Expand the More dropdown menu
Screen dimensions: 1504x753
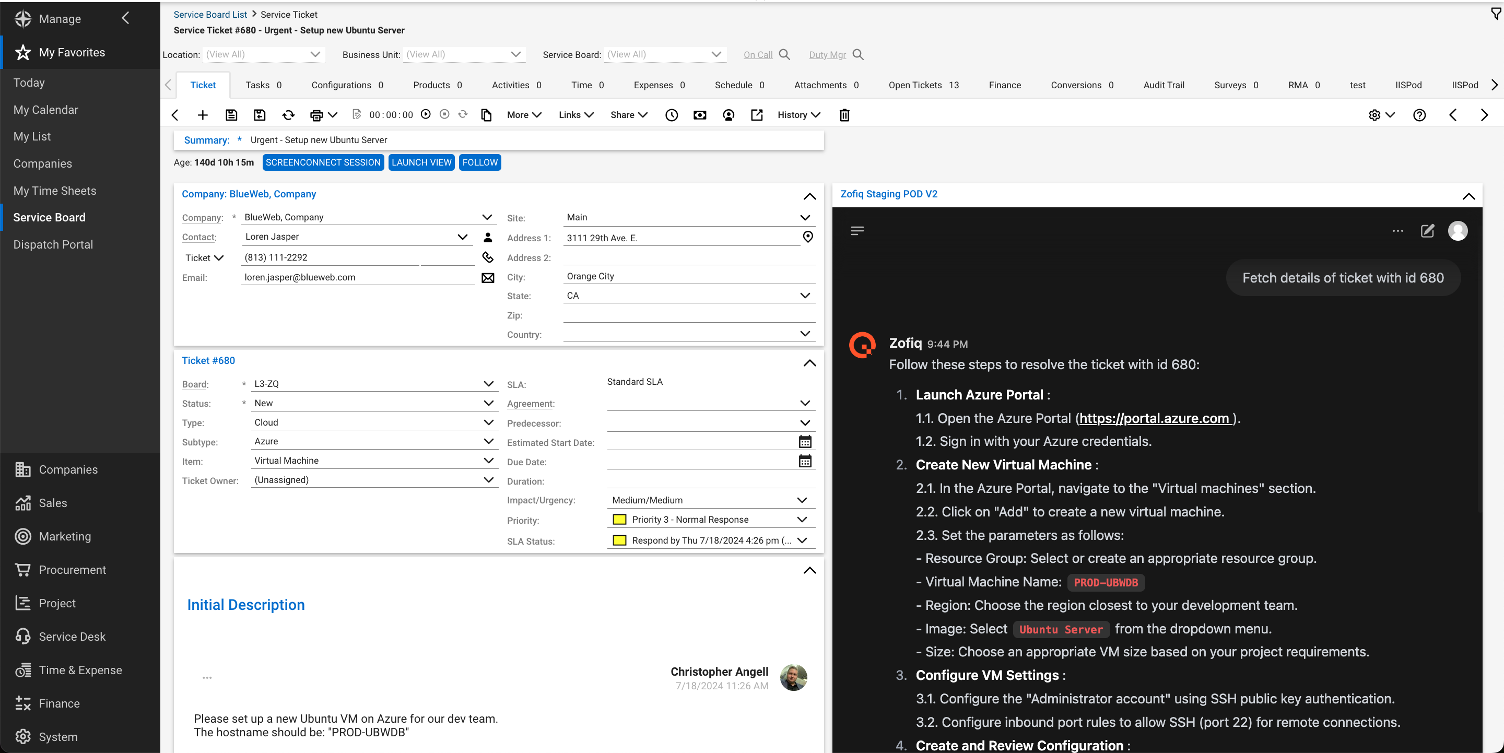pos(524,115)
